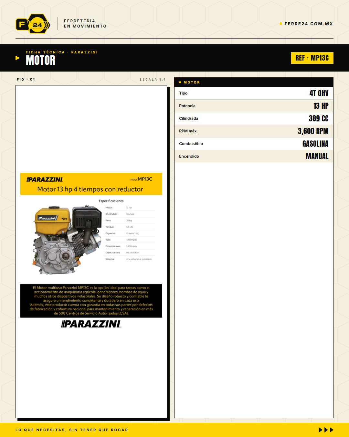This screenshot has height=437, width=349.
Task: Click the triple arrow icon in footer
Action: (x=326, y=430)
